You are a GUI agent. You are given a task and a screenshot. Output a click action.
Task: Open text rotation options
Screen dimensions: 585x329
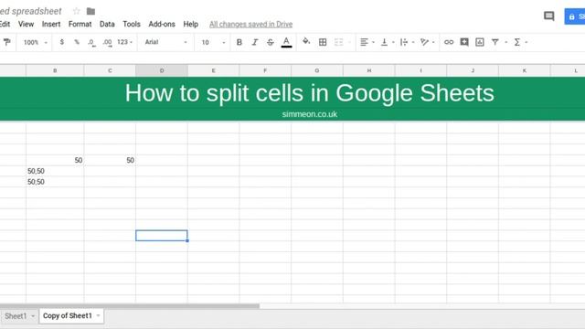(x=424, y=42)
